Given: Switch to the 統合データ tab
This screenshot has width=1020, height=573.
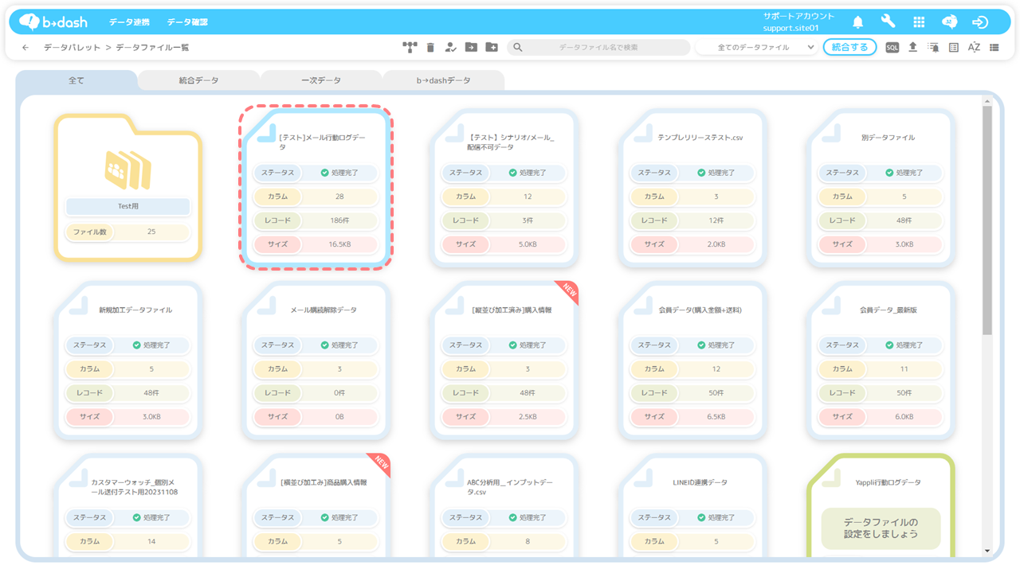Looking at the screenshot, I should point(198,80).
